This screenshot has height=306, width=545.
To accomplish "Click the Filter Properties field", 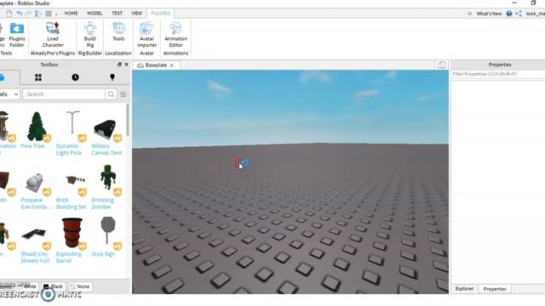I will click(x=497, y=74).
